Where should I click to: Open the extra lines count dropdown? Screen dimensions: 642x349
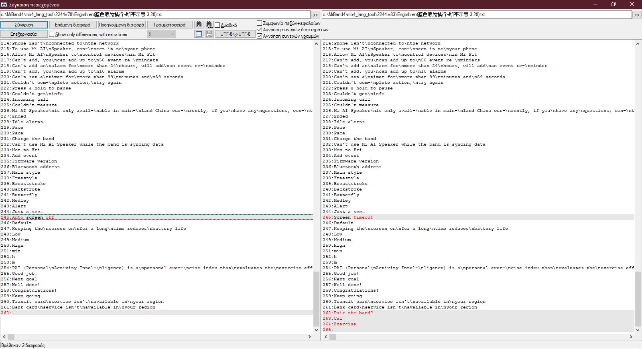(161, 34)
